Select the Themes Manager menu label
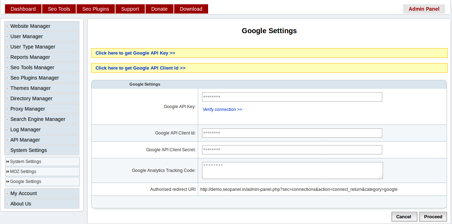This screenshot has width=452, height=224. [30, 88]
